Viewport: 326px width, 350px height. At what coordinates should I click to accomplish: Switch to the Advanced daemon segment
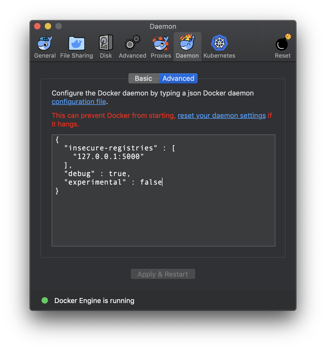point(178,78)
